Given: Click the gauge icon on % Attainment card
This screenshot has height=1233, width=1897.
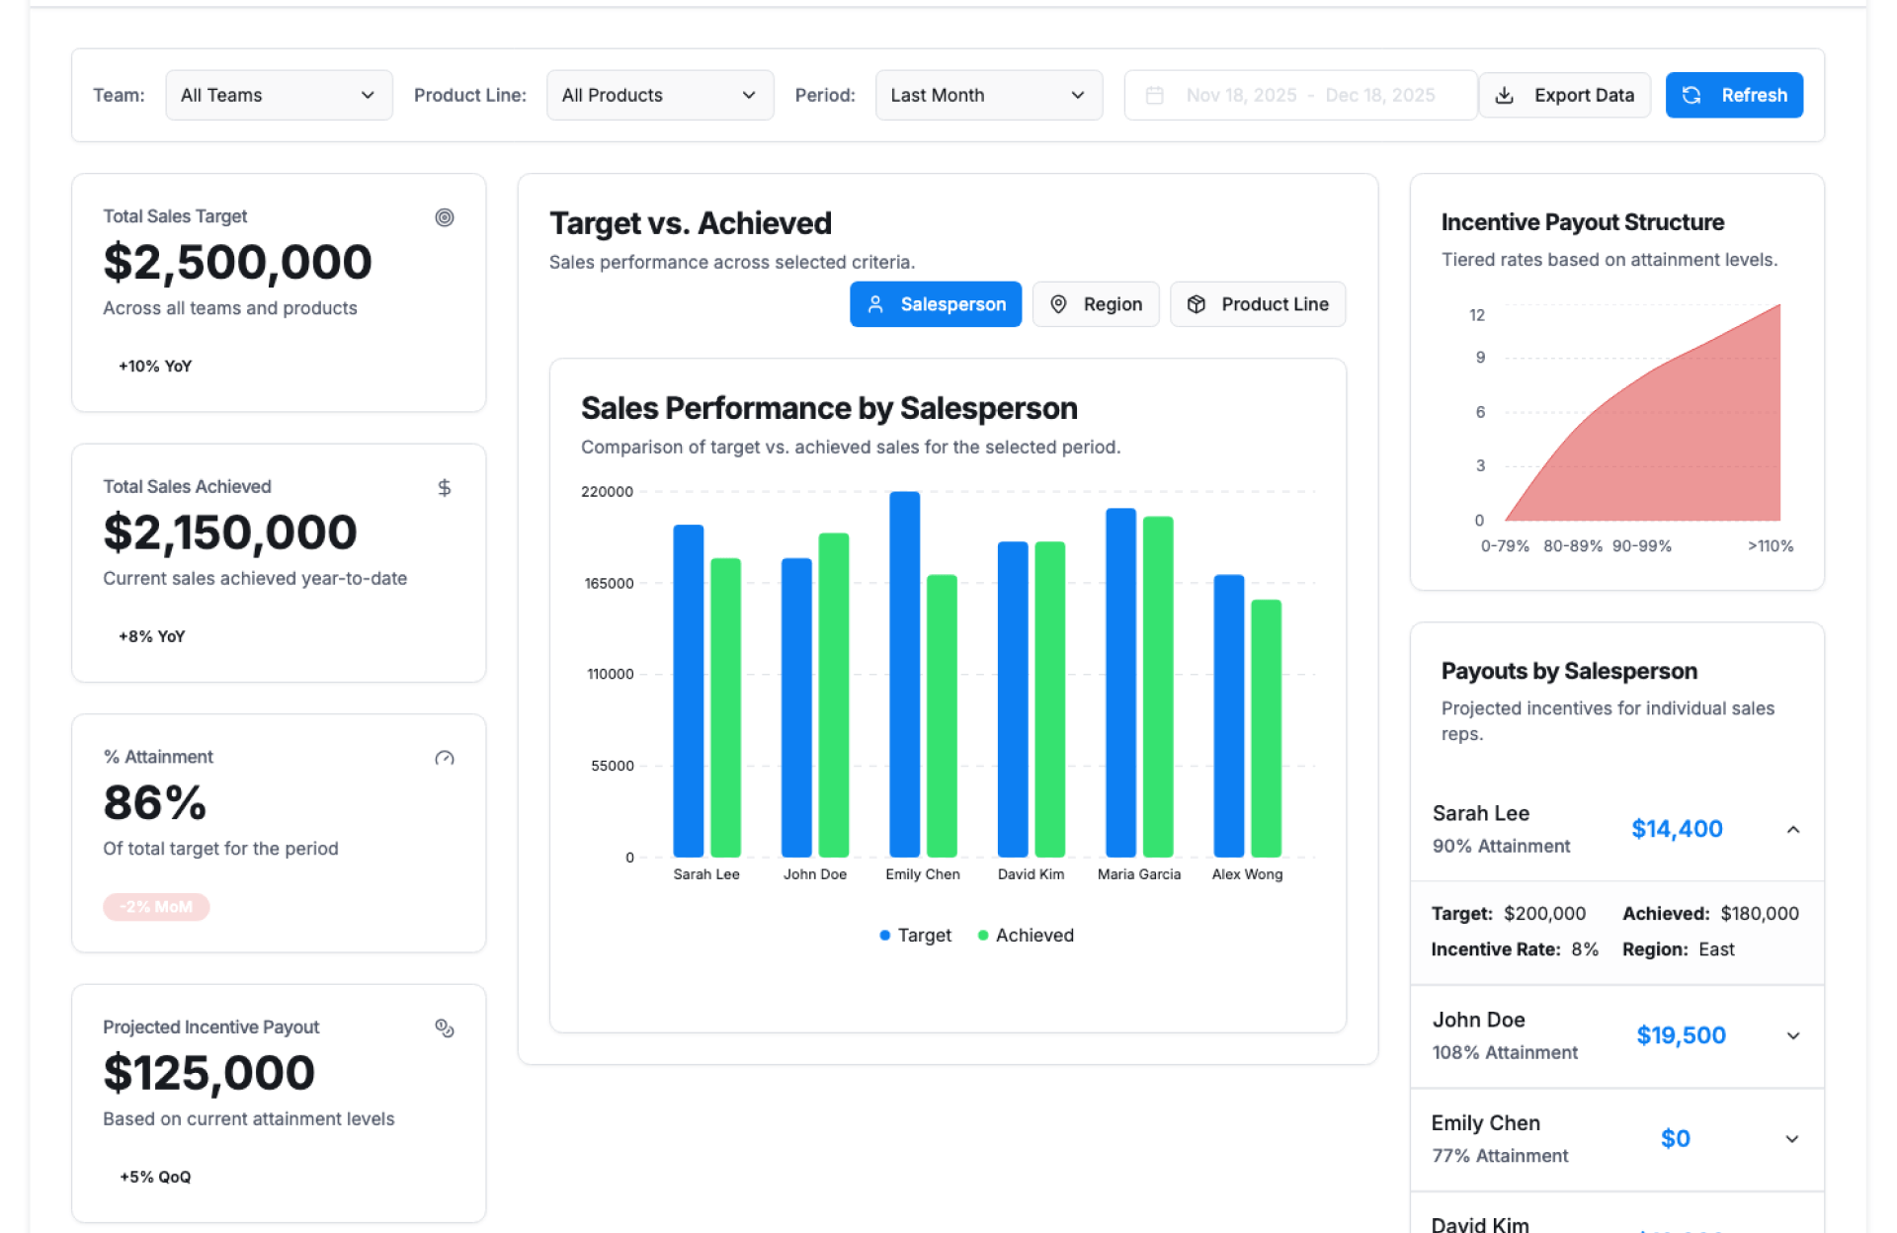Looking at the screenshot, I should (445, 758).
